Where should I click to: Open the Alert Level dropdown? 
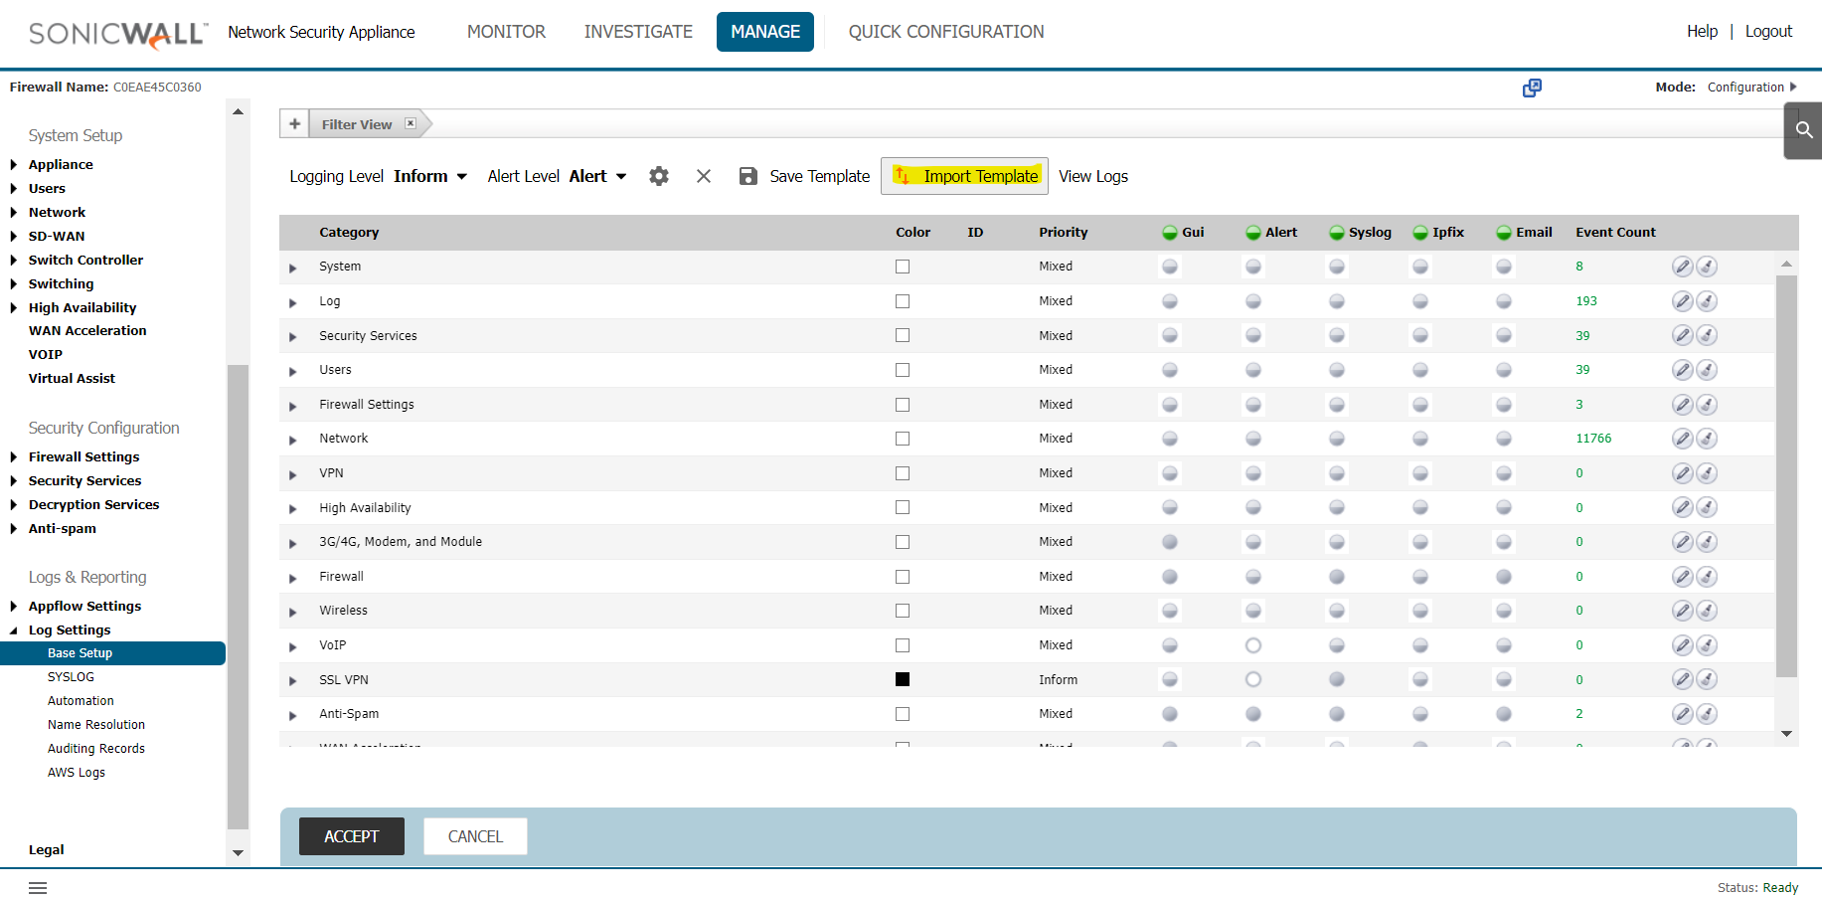click(x=598, y=176)
